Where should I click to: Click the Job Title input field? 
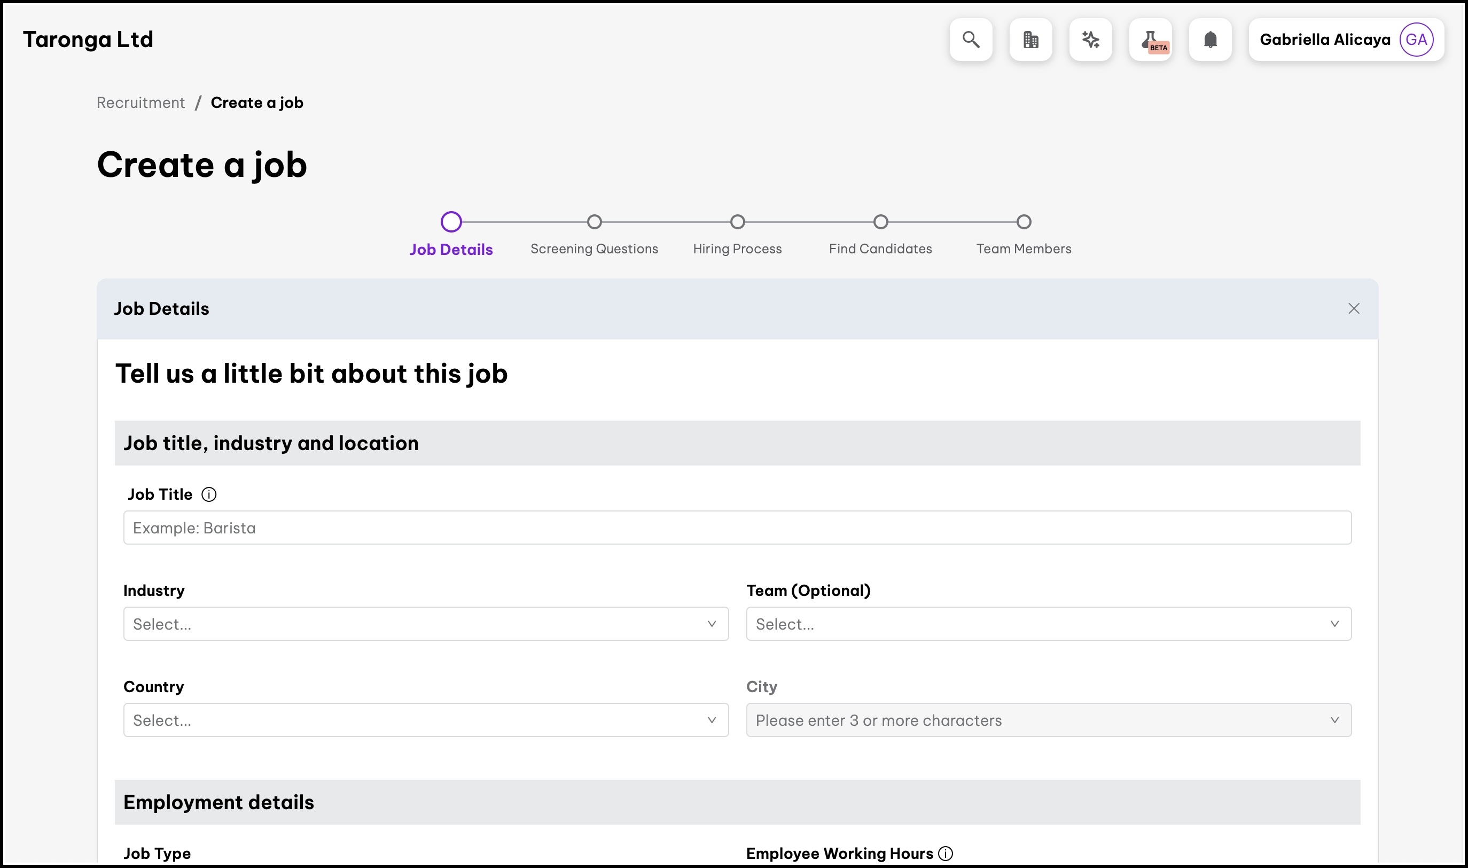click(x=737, y=528)
